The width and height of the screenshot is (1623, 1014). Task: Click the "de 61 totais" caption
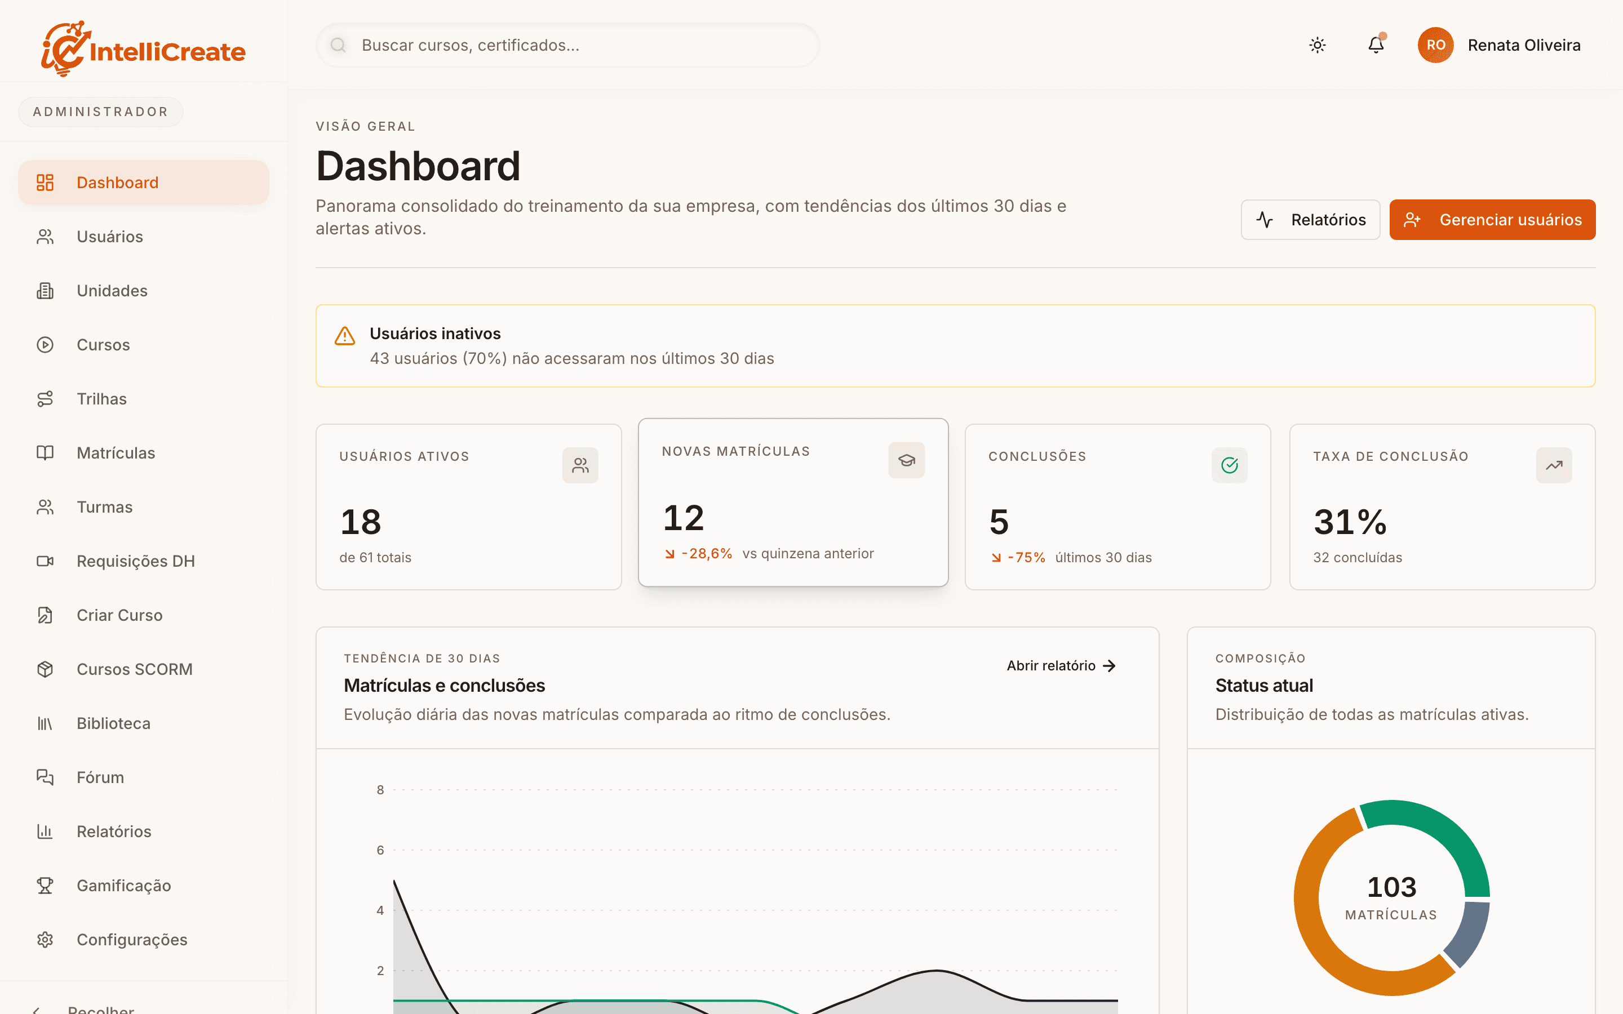click(x=375, y=557)
